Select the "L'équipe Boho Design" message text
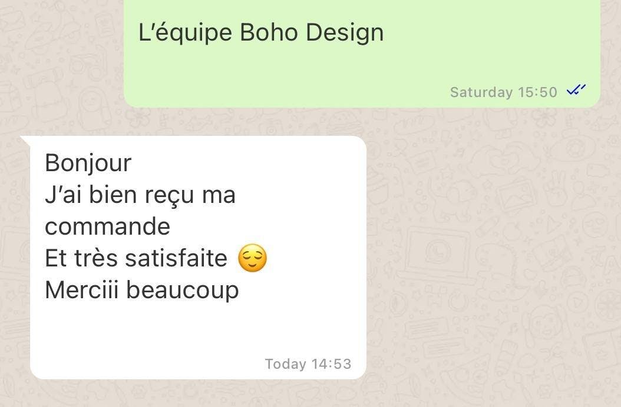Image resolution: width=621 pixels, height=407 pixels. coord(261,32)
